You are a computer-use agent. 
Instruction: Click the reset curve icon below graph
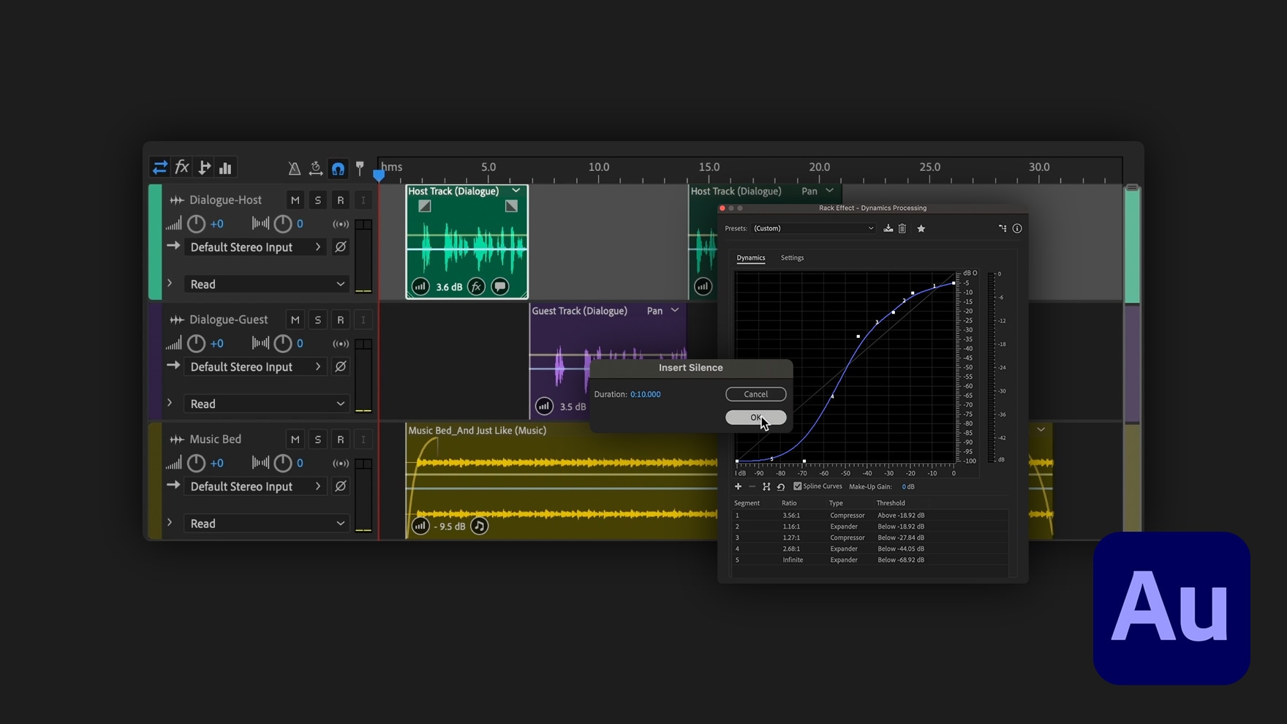pyautogui.click(x=781, y=487)
